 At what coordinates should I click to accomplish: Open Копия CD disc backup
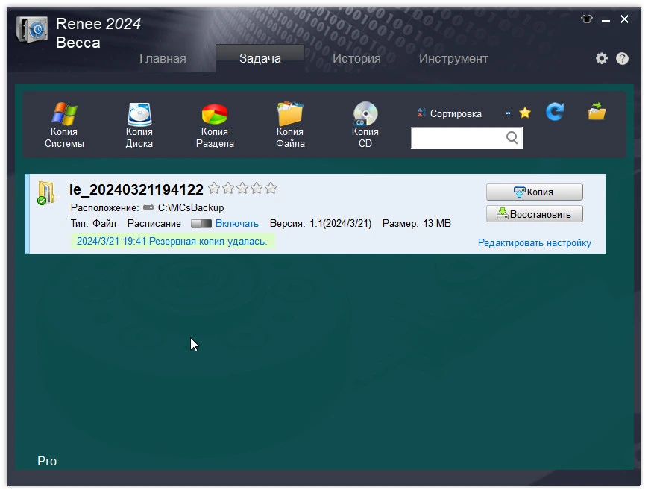[x=365, y=125]
